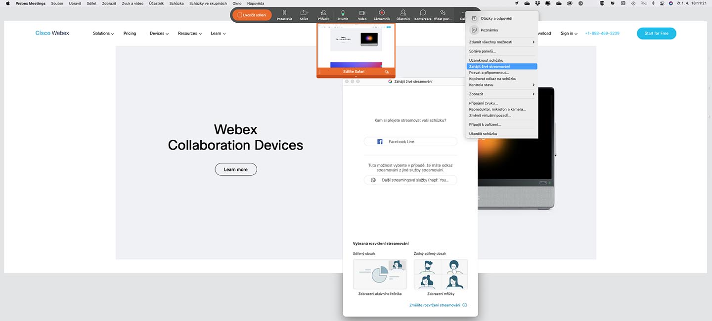
Task: Click the +1-888-469-3239 phone link
Action: pos(602,34)
